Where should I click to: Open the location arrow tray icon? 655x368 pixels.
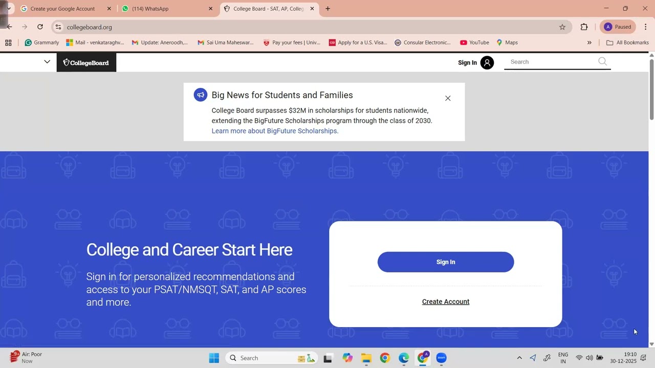coord(533,358)
